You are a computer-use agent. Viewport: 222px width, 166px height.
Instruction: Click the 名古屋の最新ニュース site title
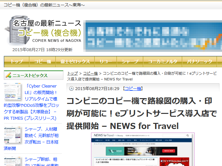point(47,23)
